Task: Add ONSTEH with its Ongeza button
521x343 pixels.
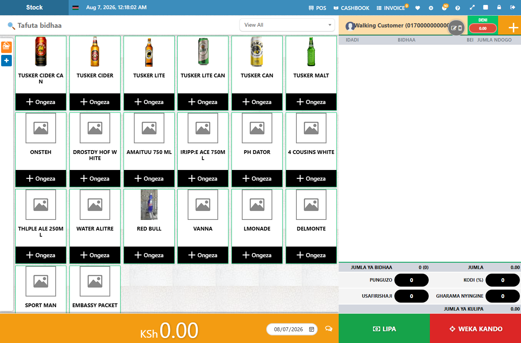Action: [41, 178]
